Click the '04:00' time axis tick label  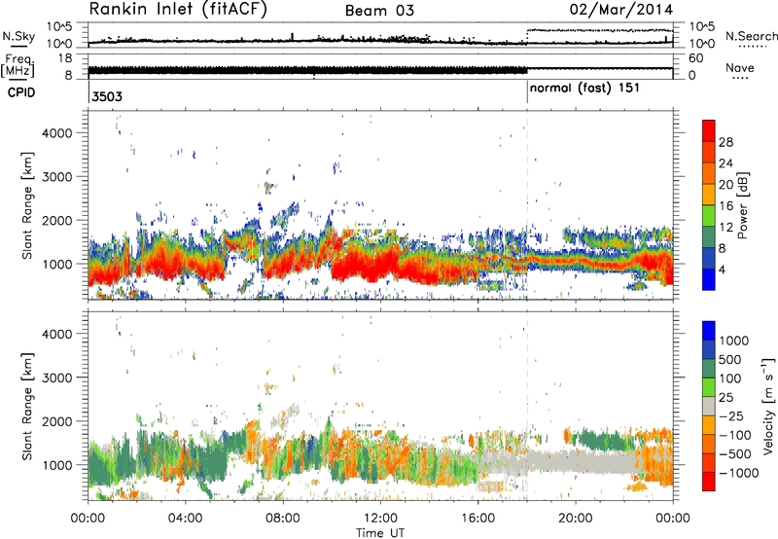185,519
